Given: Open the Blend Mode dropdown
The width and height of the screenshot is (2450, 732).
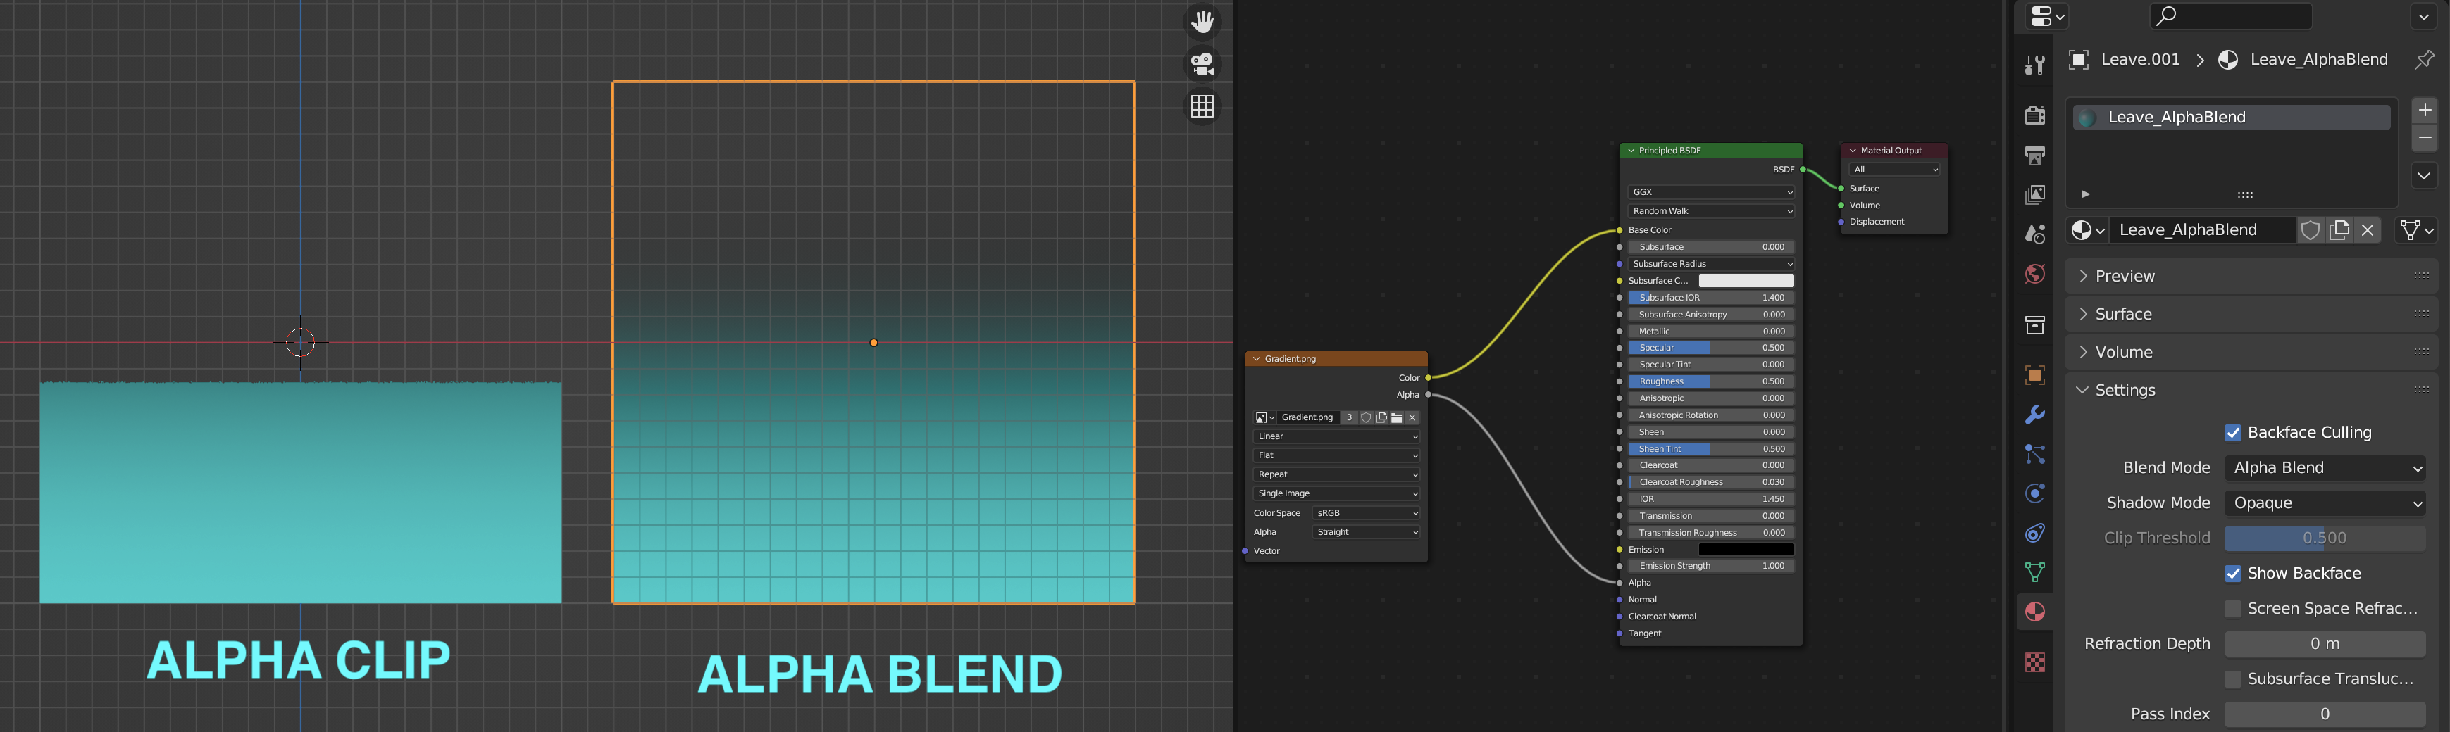Looking at the screenshot, I should (x=2325, y=468).
